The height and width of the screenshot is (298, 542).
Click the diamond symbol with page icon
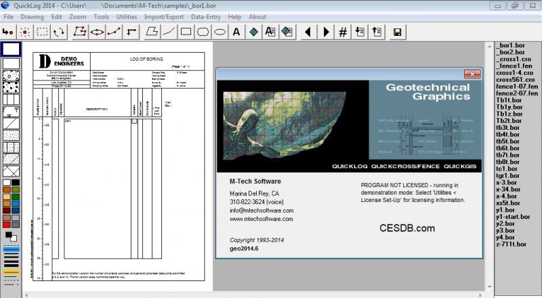click(x=287, y=32)
